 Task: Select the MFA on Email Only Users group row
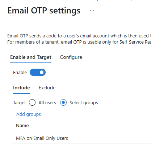coord(82,138)
